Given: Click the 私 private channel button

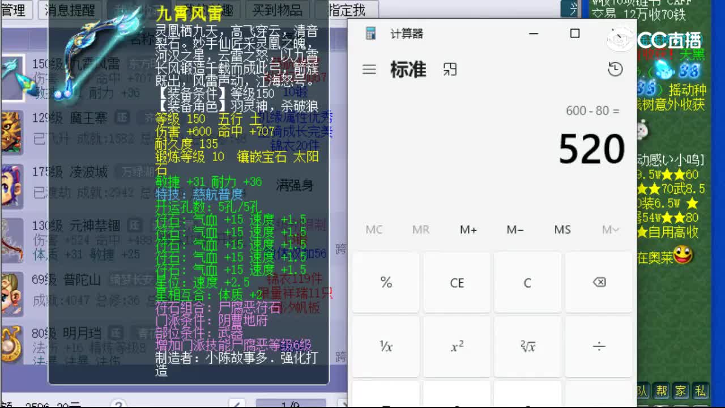Looking at the screenshot, I should point(701,391).
